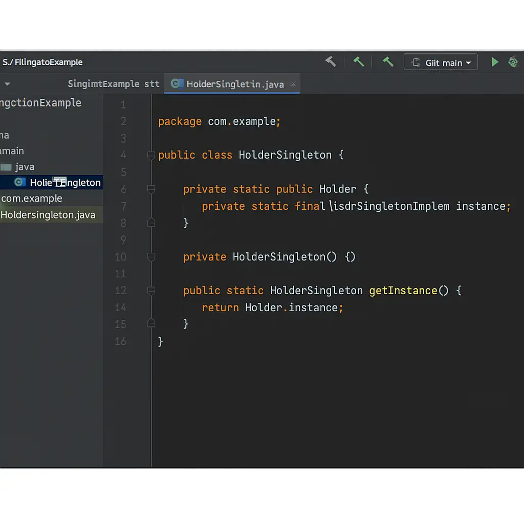The height and width of the screenshot is (524, 524).
Task: Expand the dropdown arrow left of the tabs
Action: pyautogui.click(x=7, y=84)
